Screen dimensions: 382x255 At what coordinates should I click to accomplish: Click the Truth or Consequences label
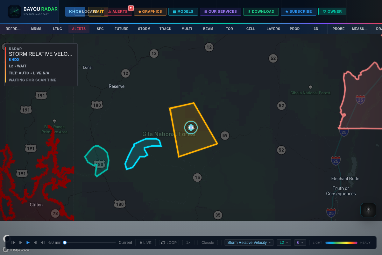pos(341,191)
